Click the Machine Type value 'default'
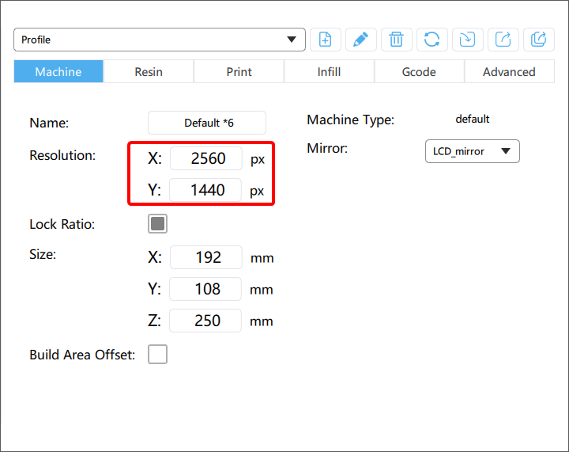The height and width of the screenshot is (452, 569). tap(472, 120)
